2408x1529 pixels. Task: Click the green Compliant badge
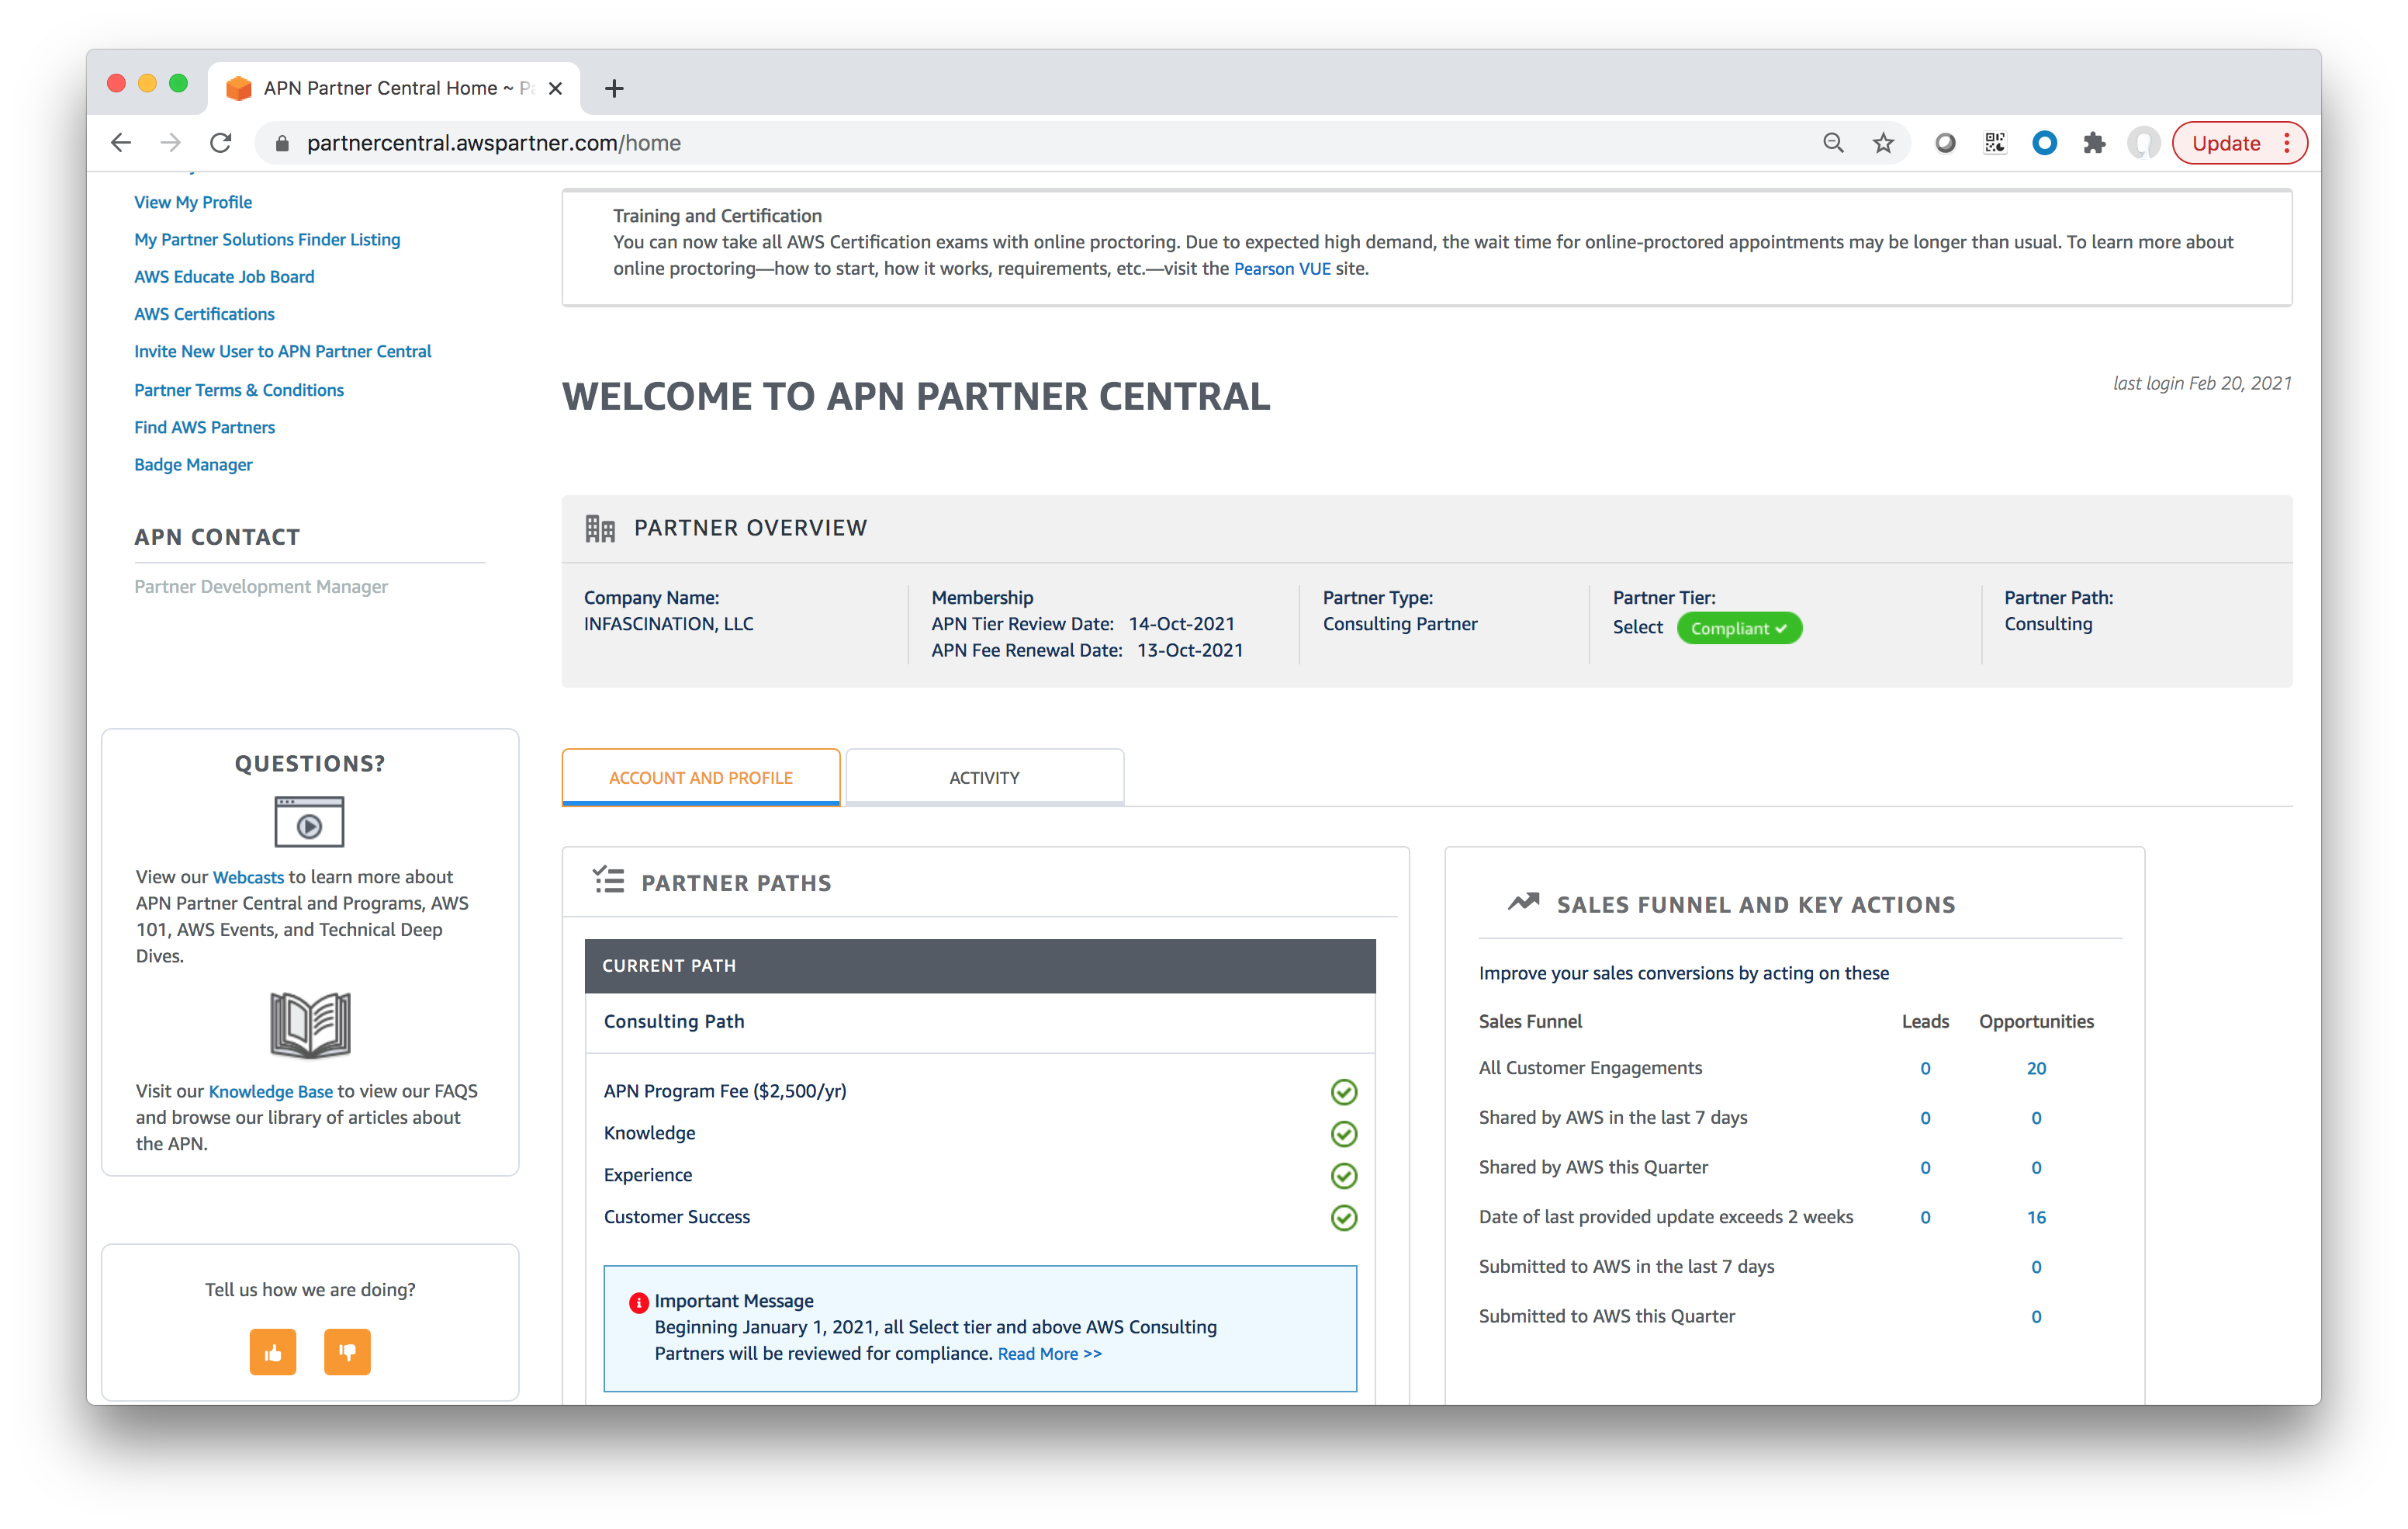pyautogui.click(x=1739, y=629)
